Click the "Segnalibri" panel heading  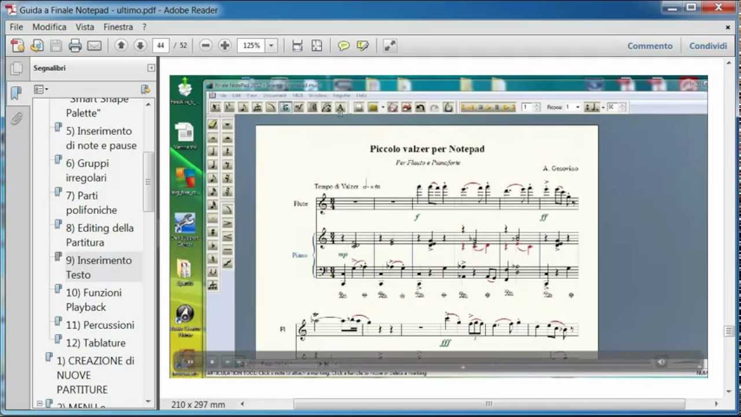49,68
